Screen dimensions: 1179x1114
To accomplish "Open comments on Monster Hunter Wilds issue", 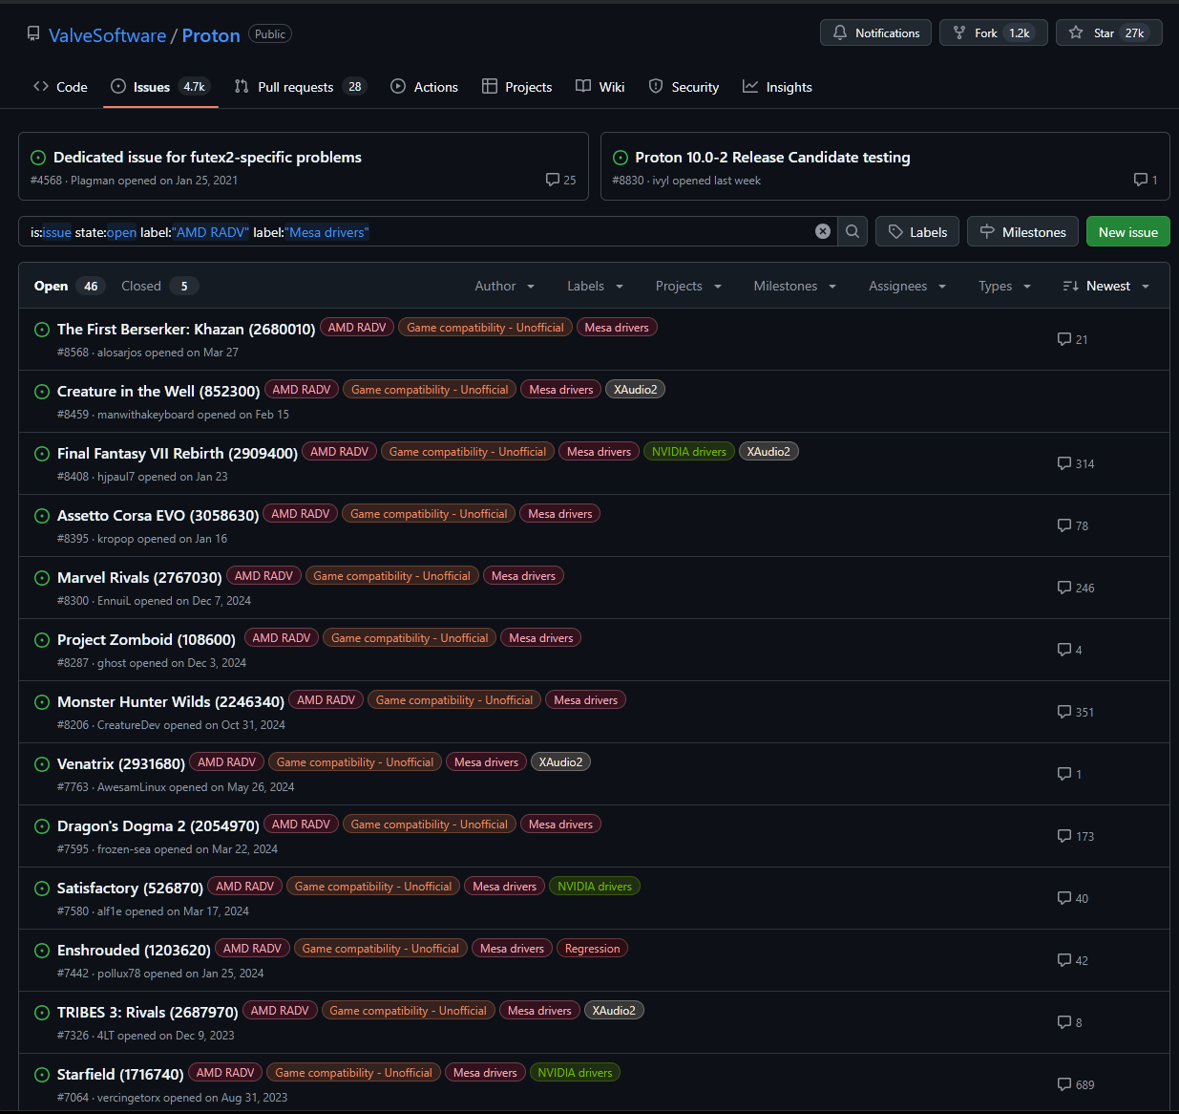I will click(1076, 712).
